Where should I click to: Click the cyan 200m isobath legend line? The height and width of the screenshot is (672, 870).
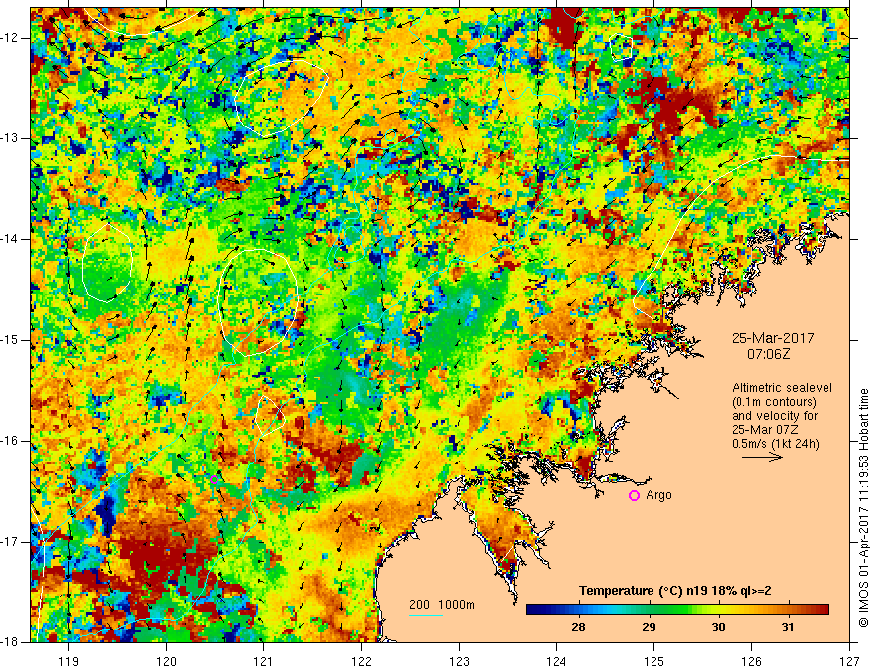coord(426,615)
